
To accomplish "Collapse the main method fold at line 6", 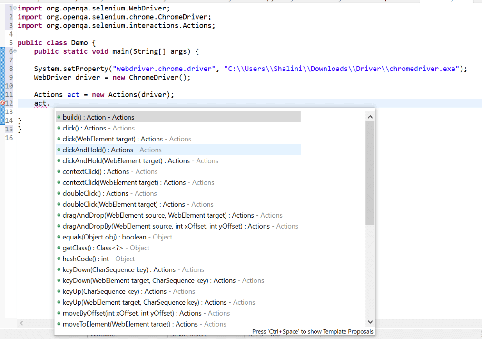I will pos(15,51).
